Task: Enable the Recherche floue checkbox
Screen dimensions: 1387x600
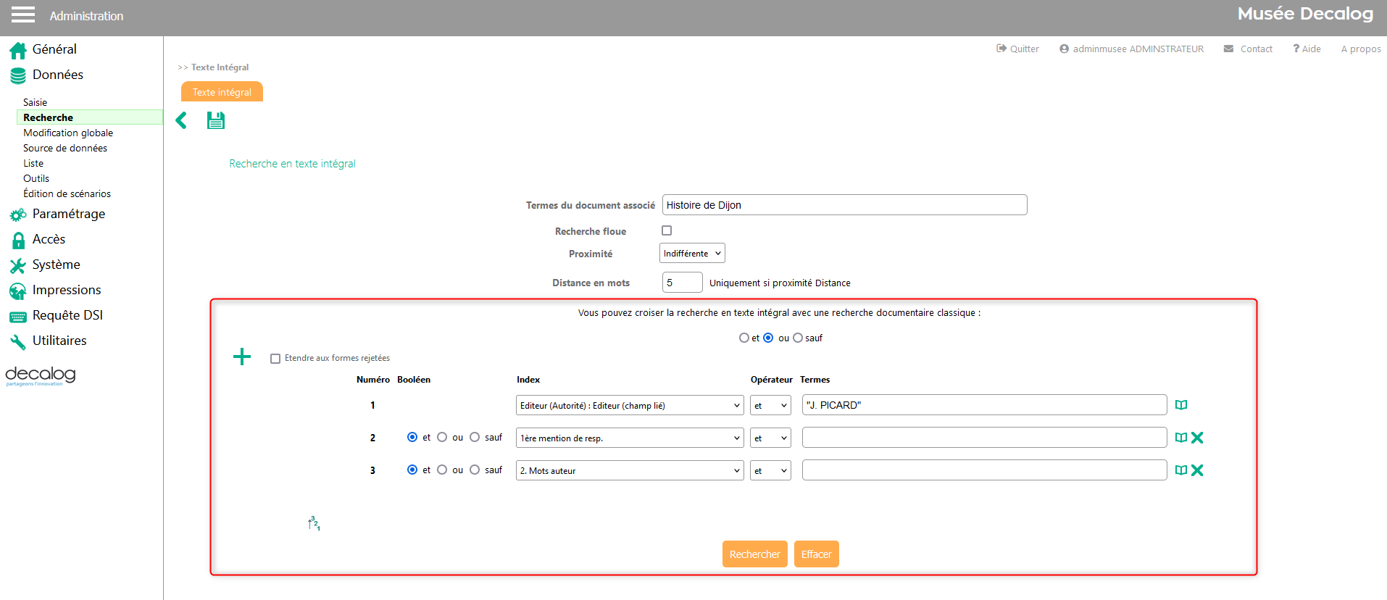Action: pos(667,230)
